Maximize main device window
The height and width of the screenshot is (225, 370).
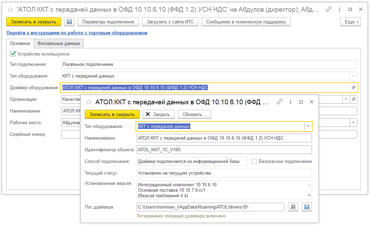(x=350, y=10)
